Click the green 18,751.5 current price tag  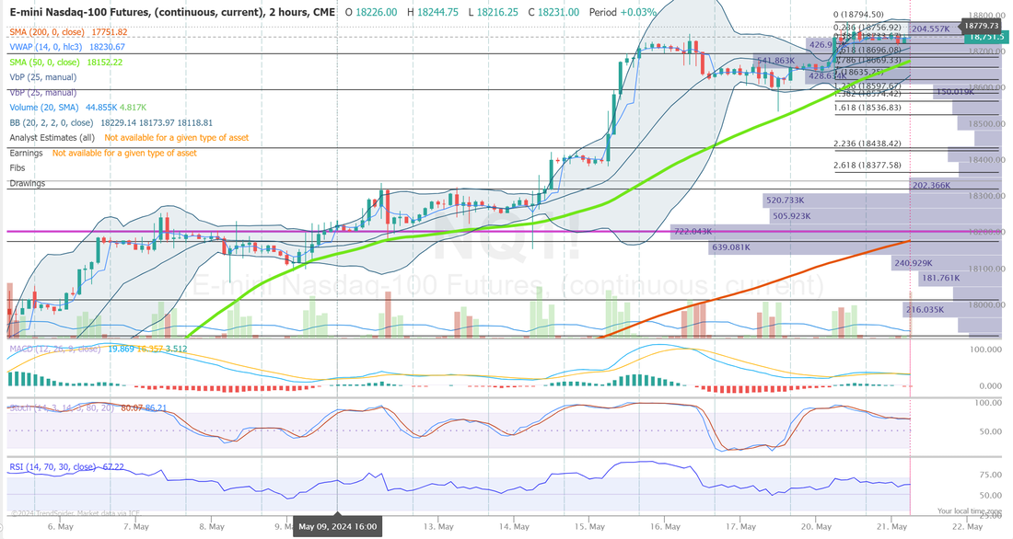tap(987, 38)
